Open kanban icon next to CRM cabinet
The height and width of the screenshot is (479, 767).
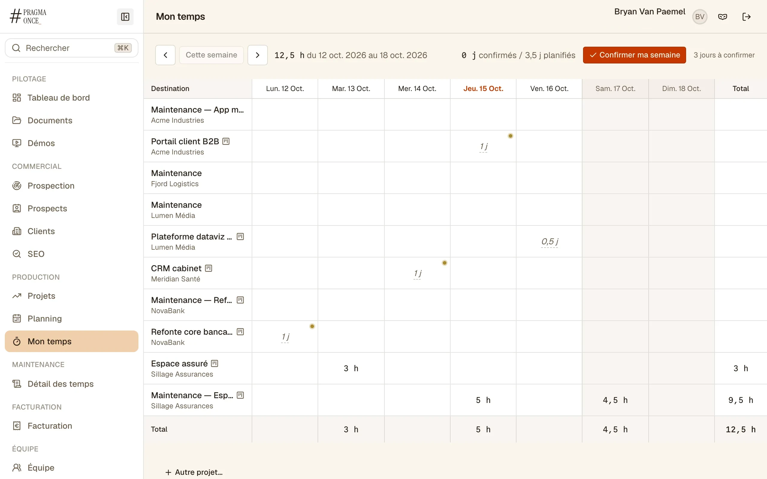tap(208, 268)
